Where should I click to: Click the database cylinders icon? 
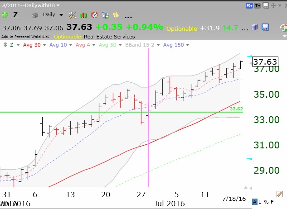pos(254,28)
